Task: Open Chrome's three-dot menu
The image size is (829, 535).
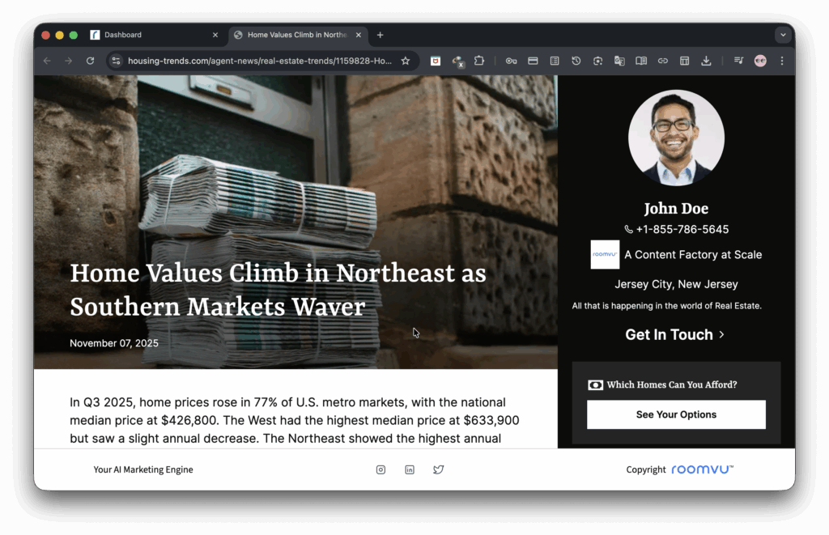Action: 782,61
